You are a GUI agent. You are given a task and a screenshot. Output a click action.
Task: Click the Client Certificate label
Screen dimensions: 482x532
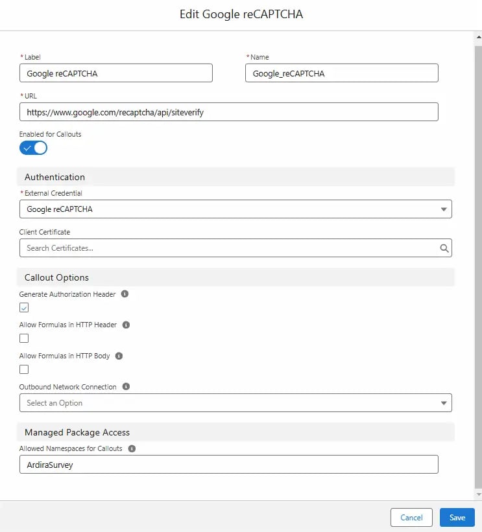[x=45, y=232]
